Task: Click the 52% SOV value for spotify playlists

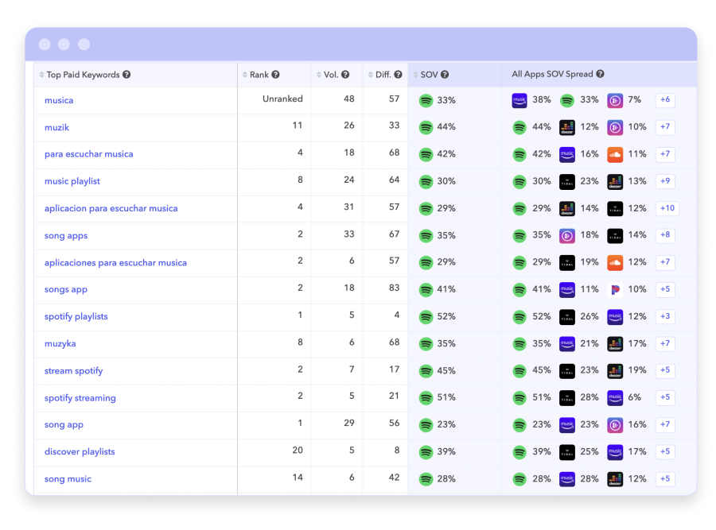Action: [446, 316]
